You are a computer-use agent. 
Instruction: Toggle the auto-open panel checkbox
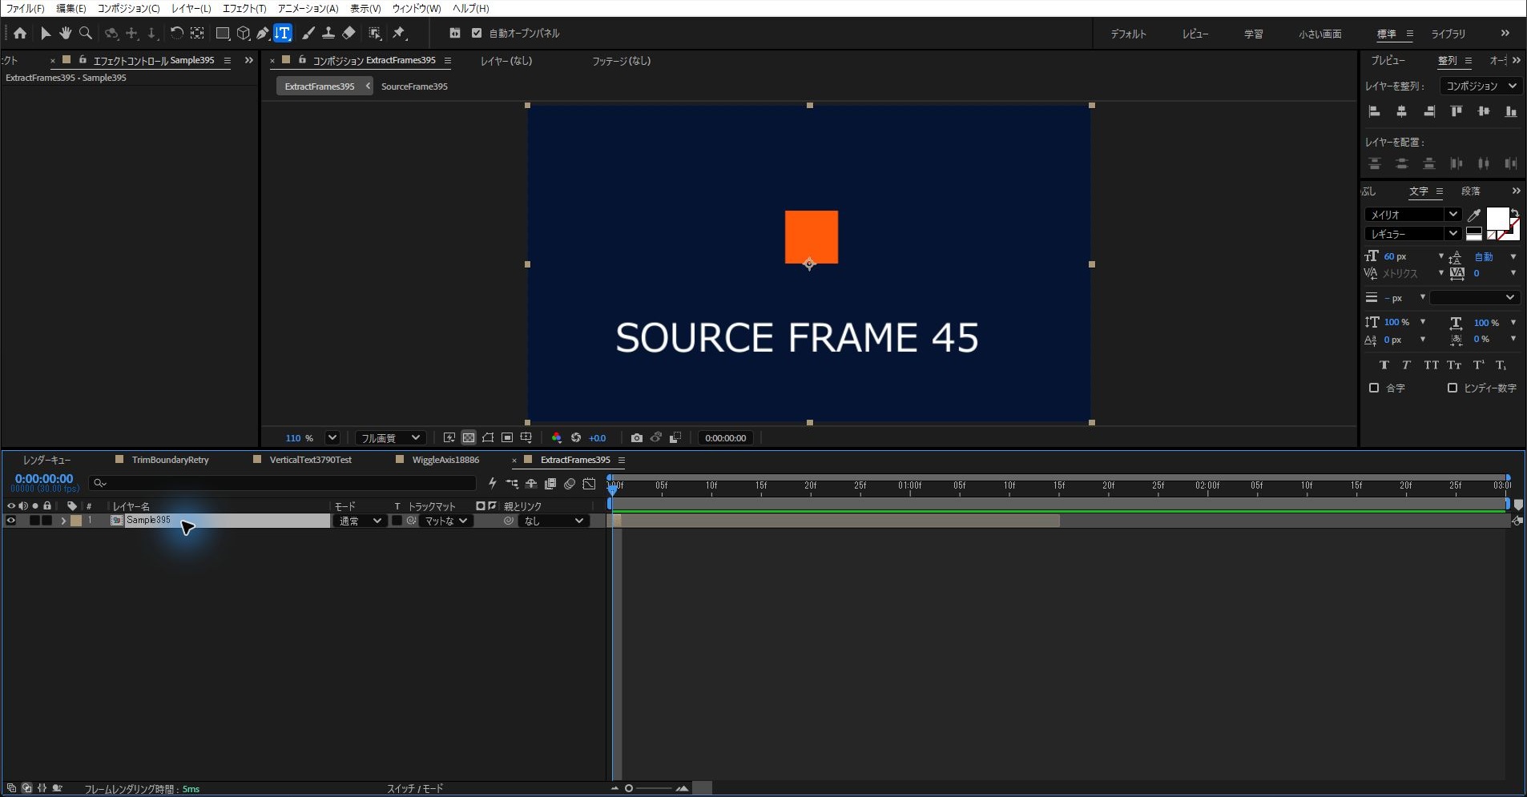(x=477, y=34)
